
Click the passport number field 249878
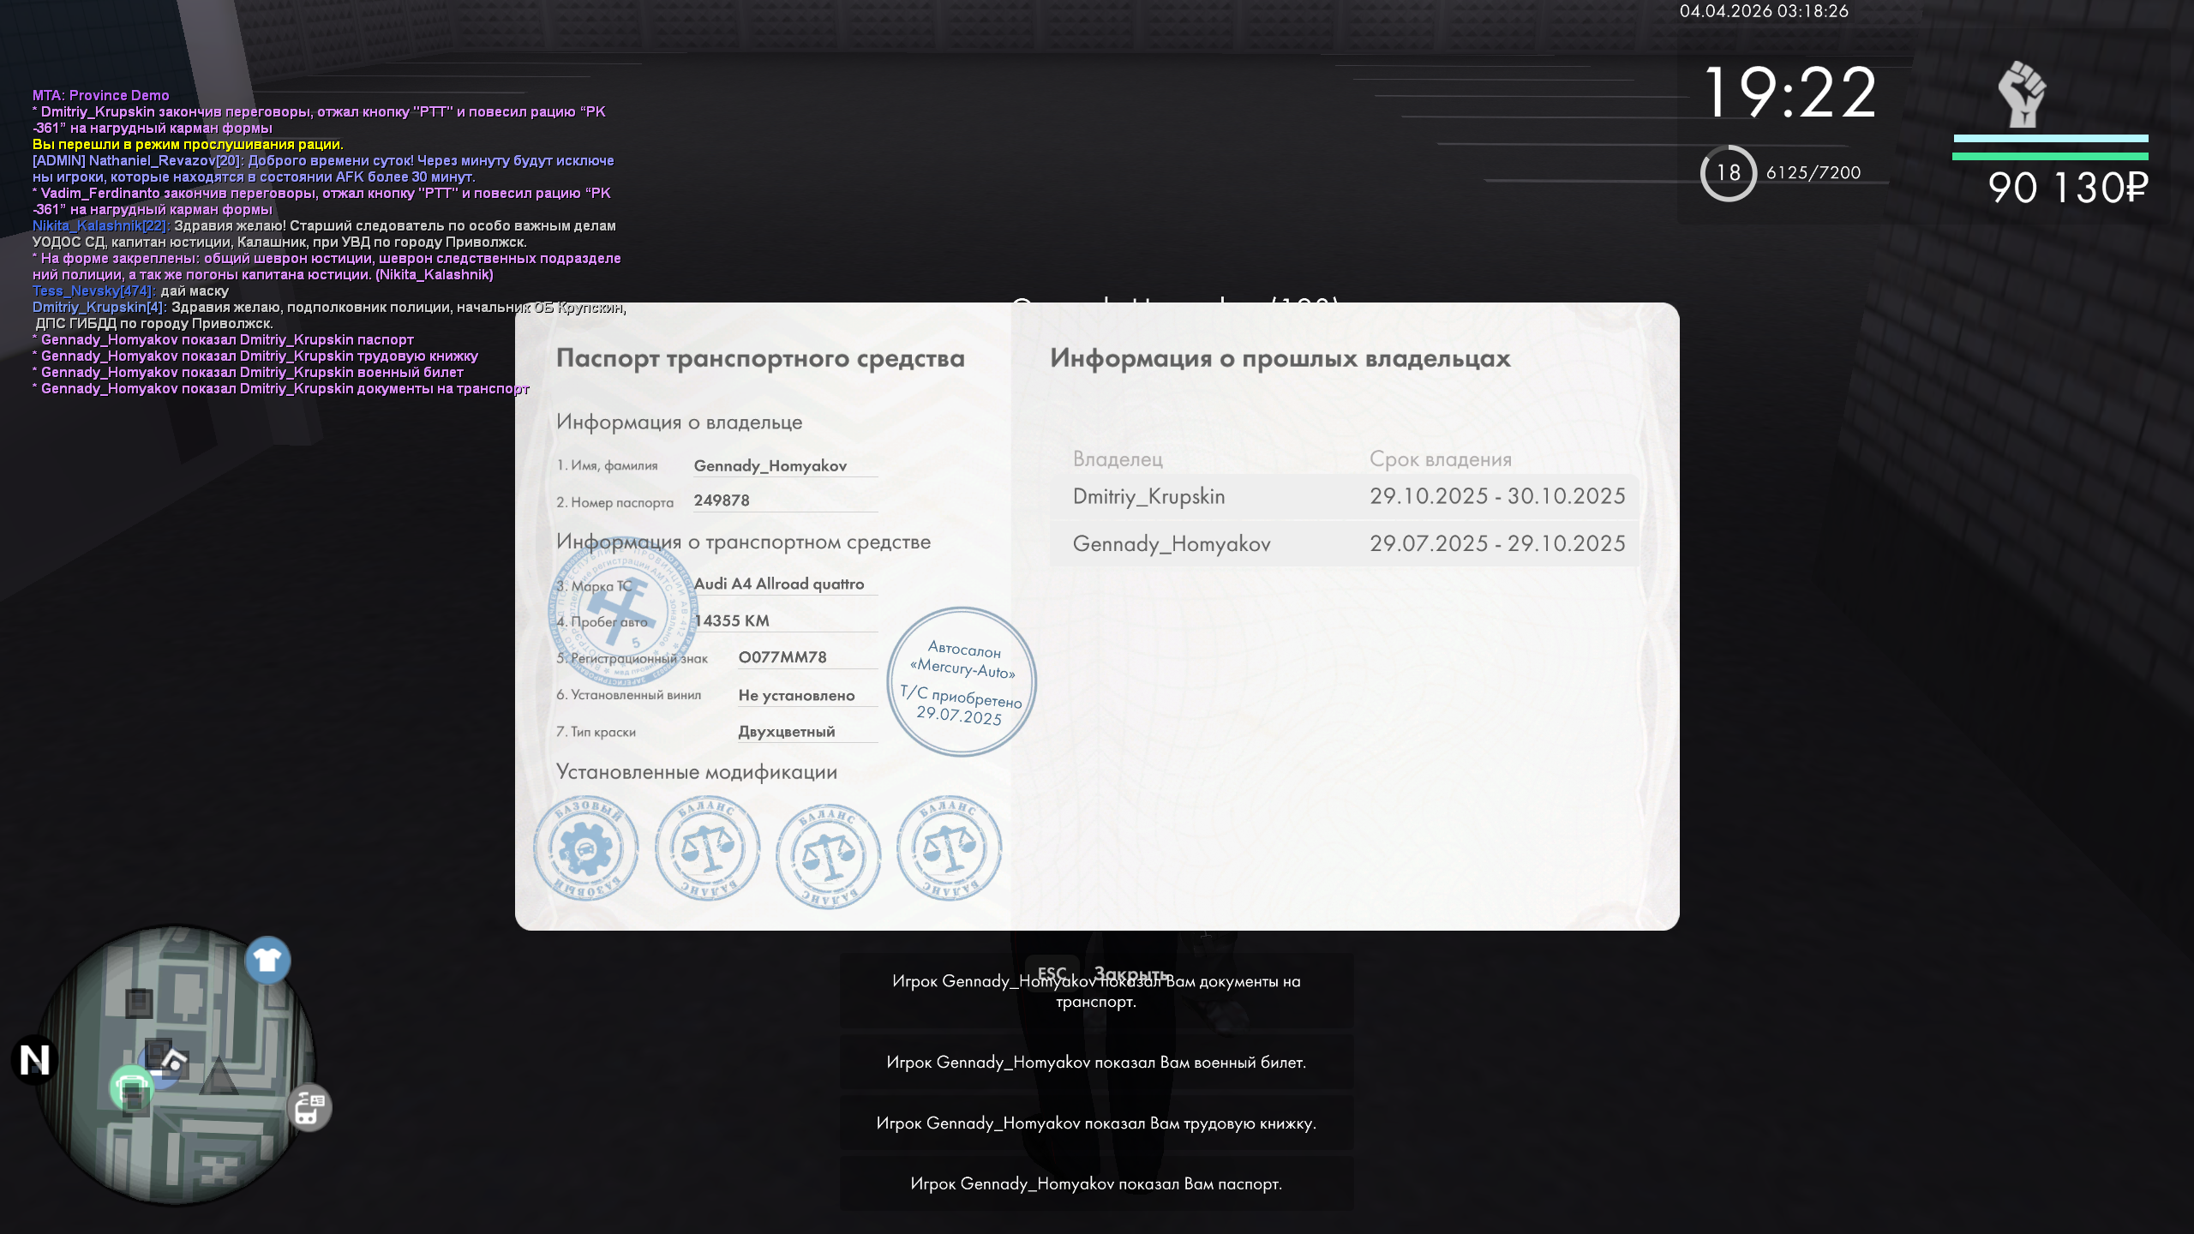(722, 500)
